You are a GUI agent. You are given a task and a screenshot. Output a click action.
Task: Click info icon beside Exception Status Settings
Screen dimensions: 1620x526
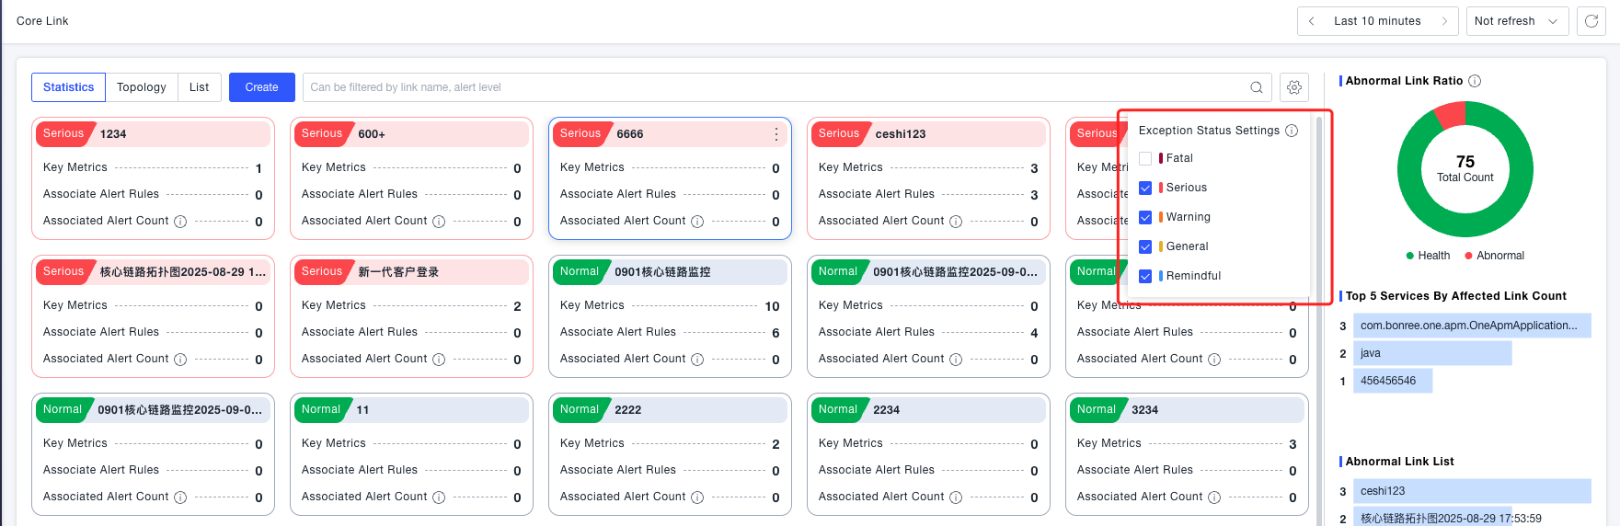coord(1292,131)
